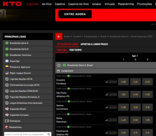Open stats bars icon for São Paulo Athletico-PR
The width and height of the screenshot is (156, 136).
tap(106, 95)
